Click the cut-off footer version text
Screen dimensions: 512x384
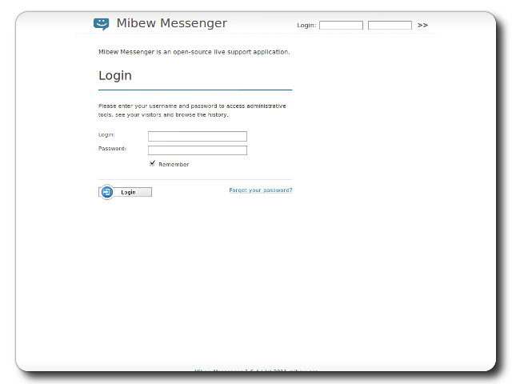[256, 371]
